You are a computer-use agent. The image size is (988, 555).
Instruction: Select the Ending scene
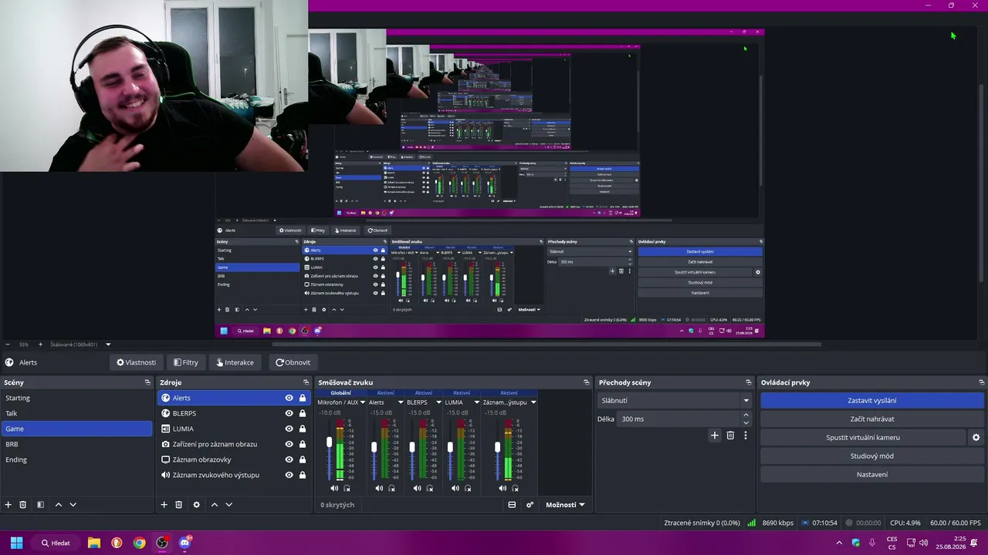(x=76, y=459)
